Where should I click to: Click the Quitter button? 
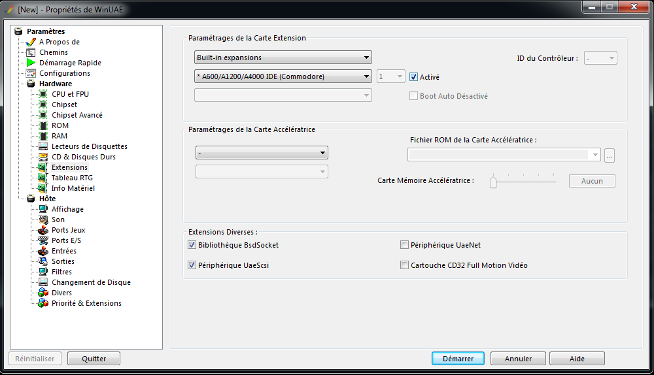click(x=94, y=358)
